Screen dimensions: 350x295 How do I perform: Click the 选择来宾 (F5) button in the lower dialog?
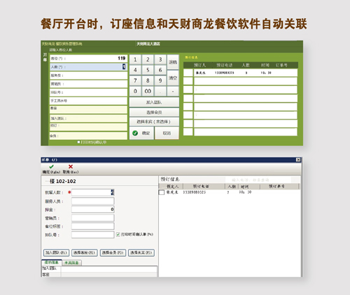point(141,252)
